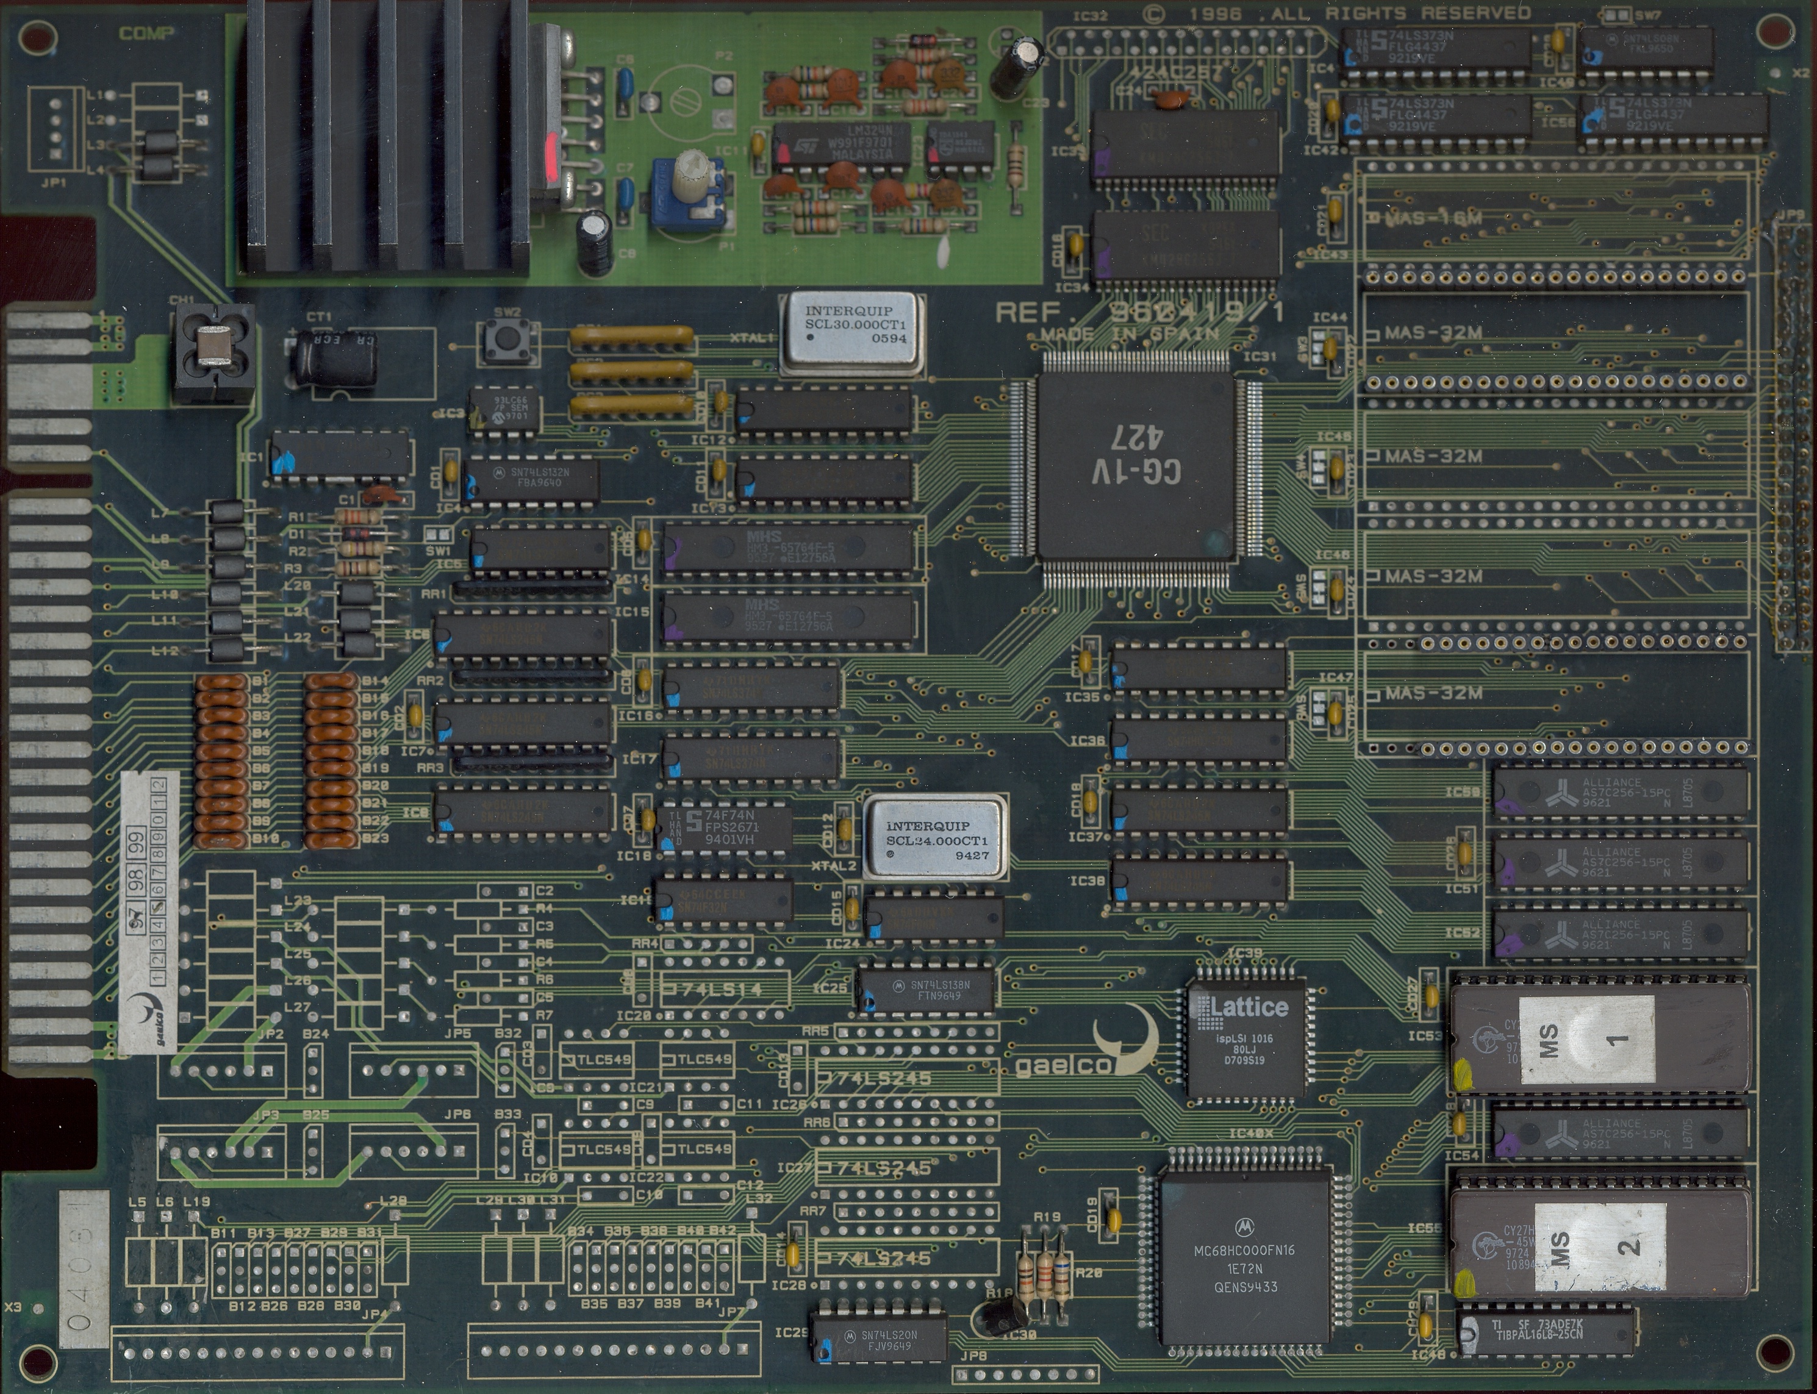The image size is (1817, 1394).
Task: Select the MS 1 labeled EPROM
Action: [1602, 1037]
